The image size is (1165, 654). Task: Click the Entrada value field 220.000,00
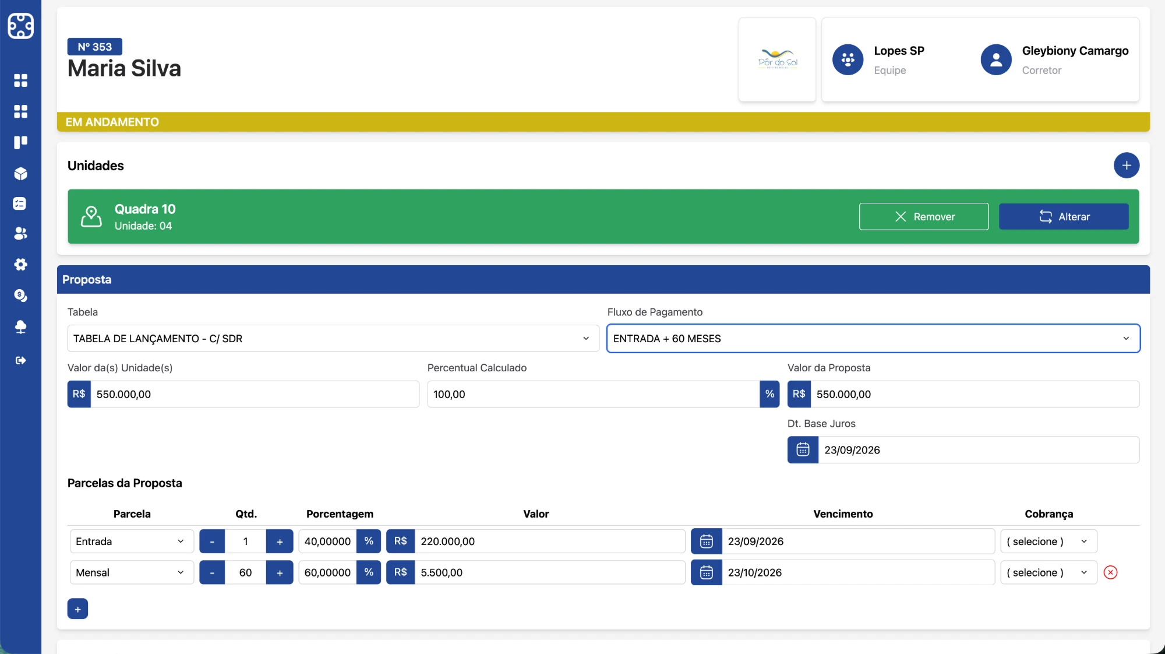(x=550, y=542)
